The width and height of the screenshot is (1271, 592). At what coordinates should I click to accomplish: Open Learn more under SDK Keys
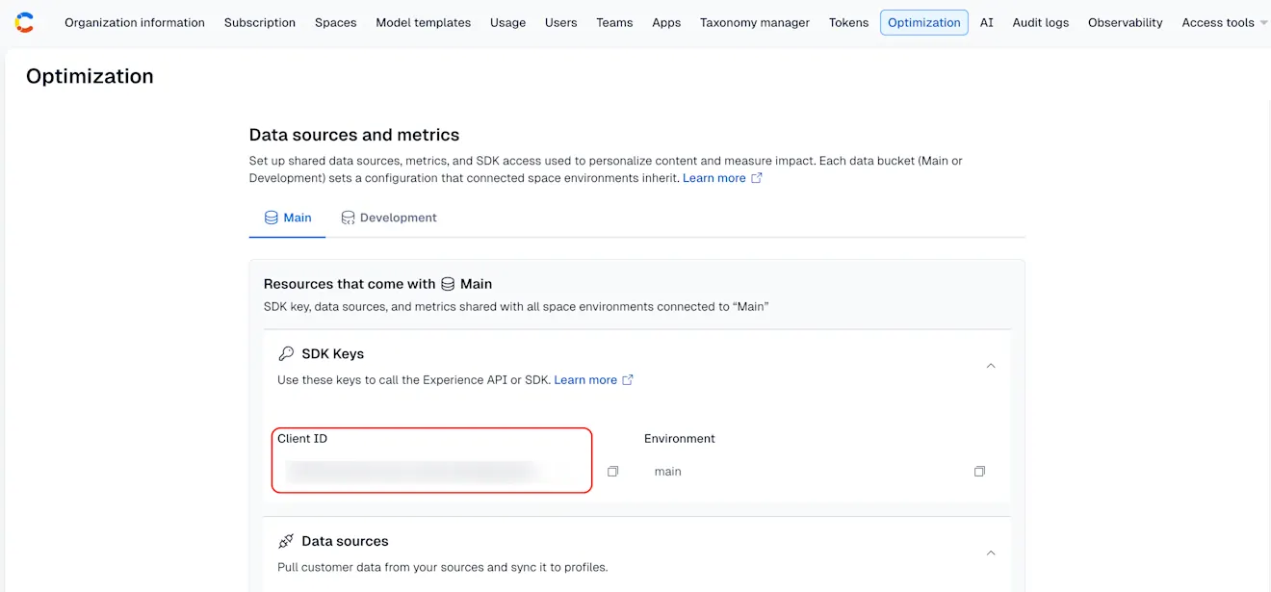click(x=586, y=379)
